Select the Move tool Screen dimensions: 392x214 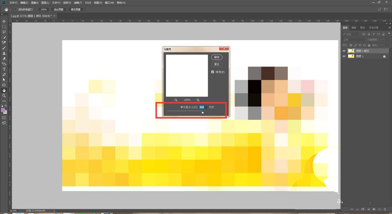(4, 21)
